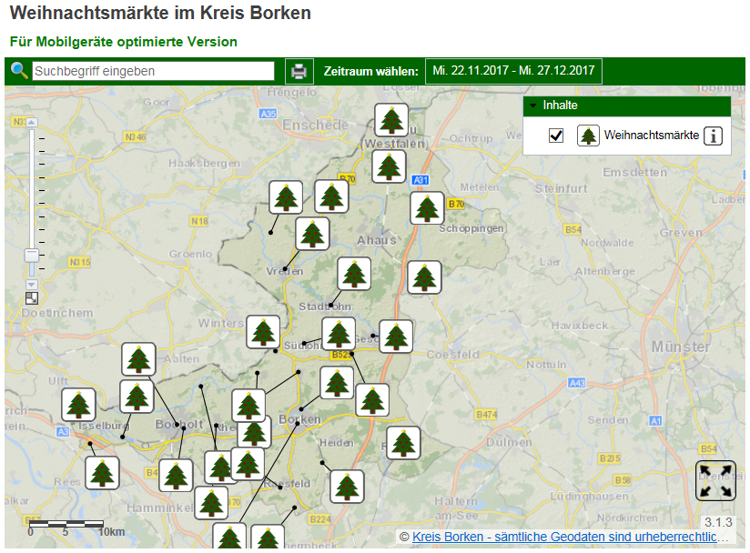Open the date range picker
The image size is (750, 553).
(513, 71)
